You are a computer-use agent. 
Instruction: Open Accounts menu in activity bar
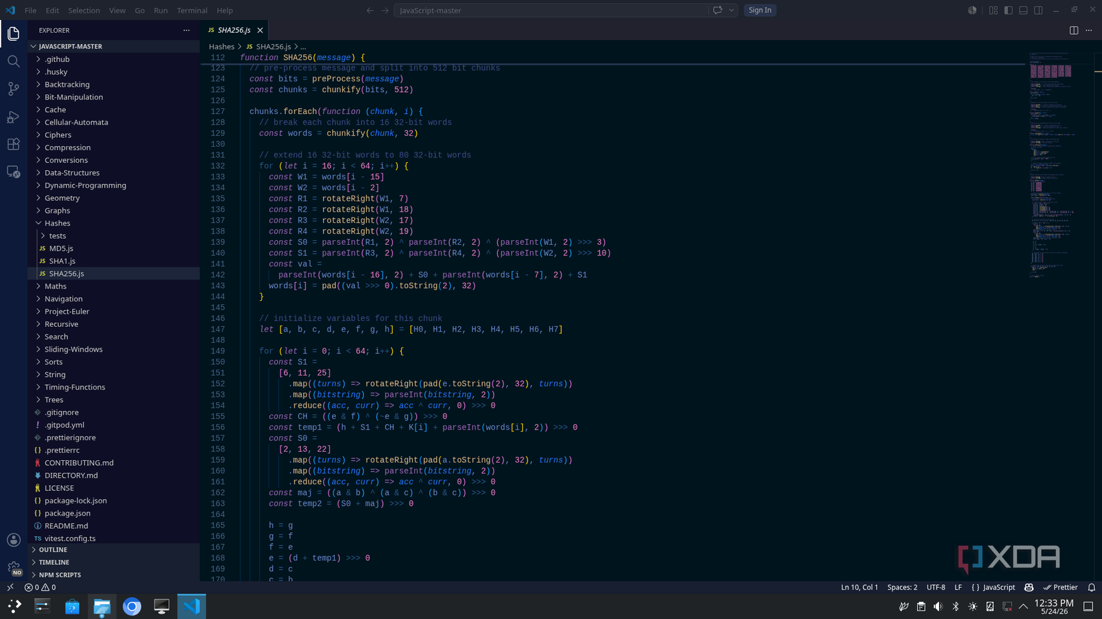click(x=13, y=540)
